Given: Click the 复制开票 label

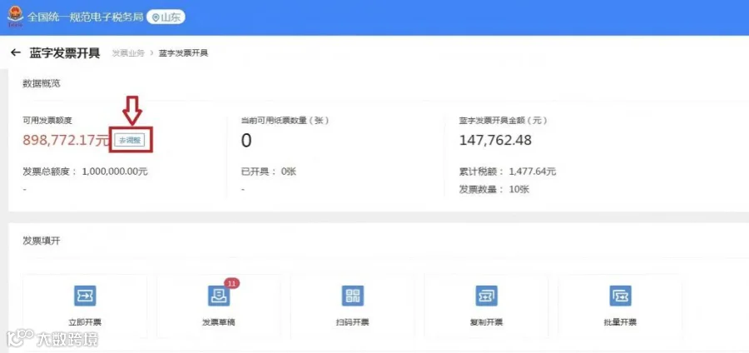Looking at the screenshot, I should click(x=486, y=322).
